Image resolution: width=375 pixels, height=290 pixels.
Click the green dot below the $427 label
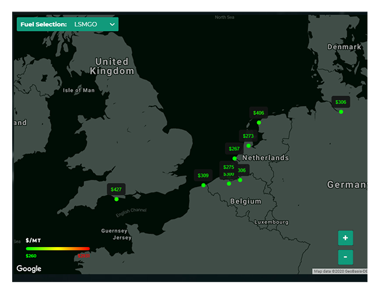117,199
